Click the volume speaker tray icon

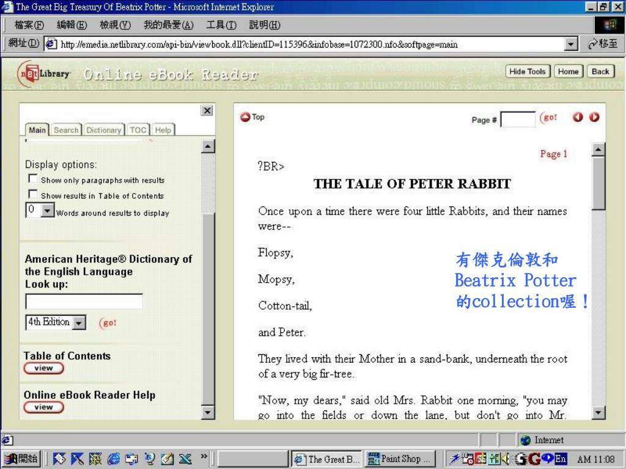[507, 459]
